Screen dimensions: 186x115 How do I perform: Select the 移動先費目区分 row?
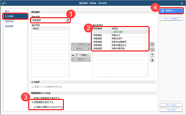click(x=120, y=45)
